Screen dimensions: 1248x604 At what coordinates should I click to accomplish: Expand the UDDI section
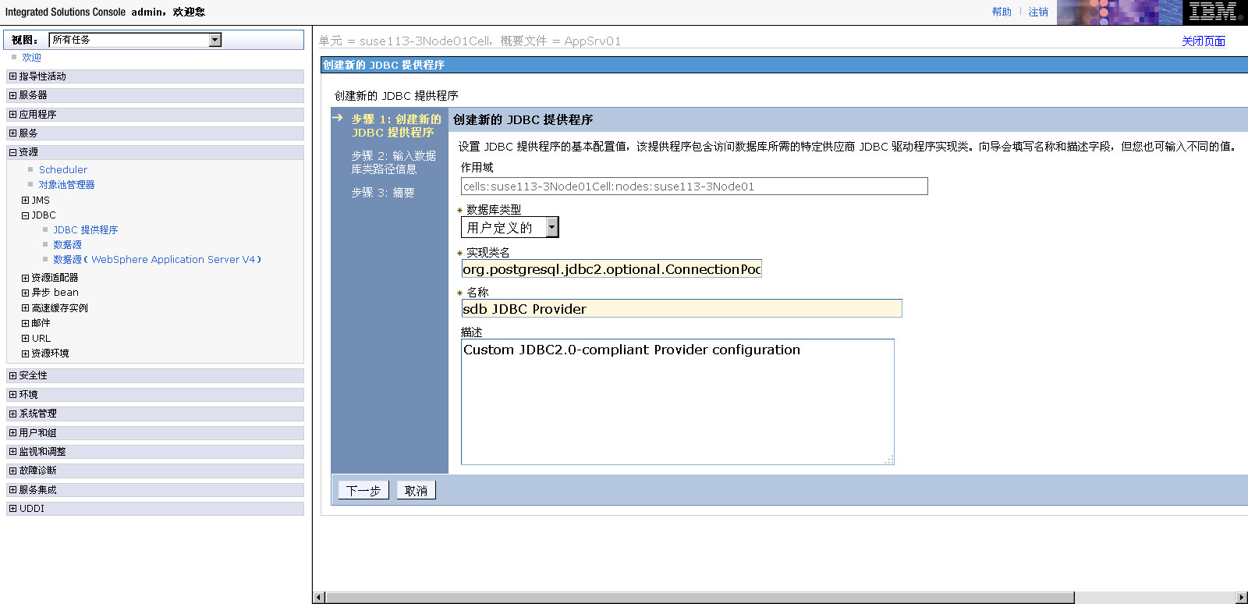(x=12, y=509)
